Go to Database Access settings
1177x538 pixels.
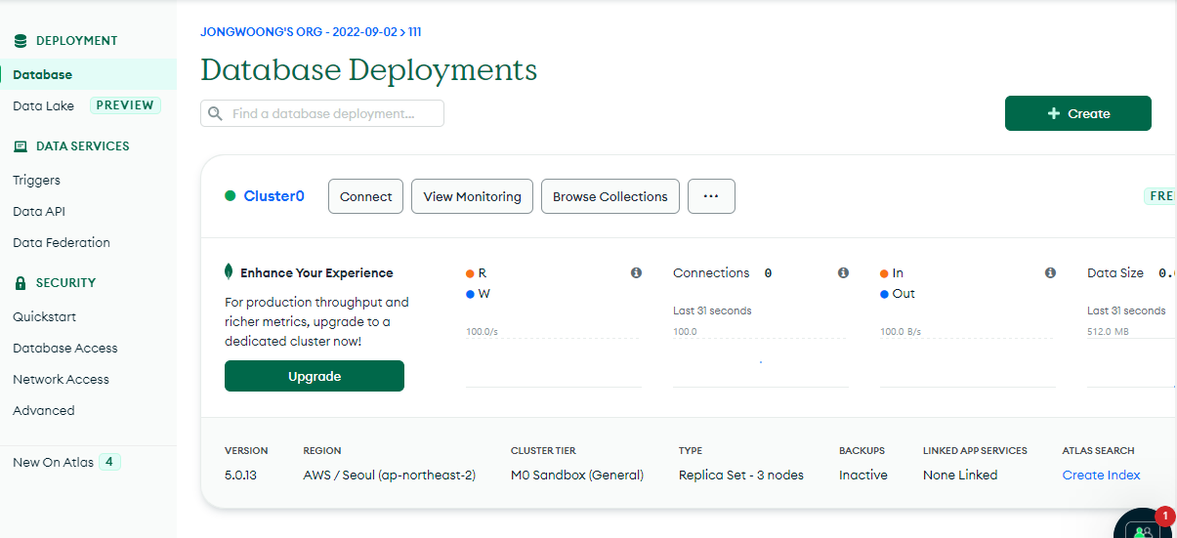click(x=64, y=348)
